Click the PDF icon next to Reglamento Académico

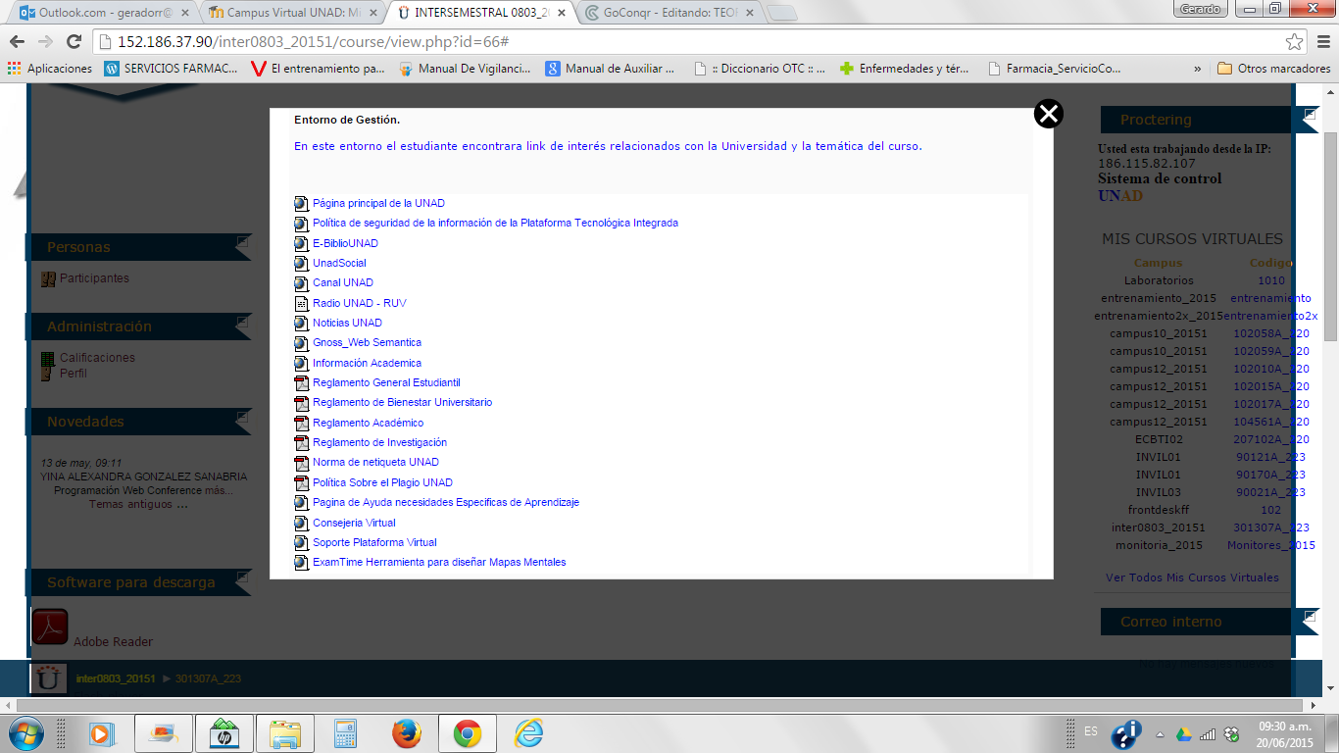pyautogui.click(x=302, y=424)
